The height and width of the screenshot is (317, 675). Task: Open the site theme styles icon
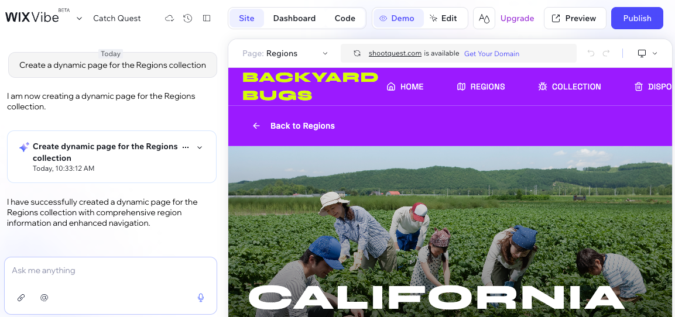pyautogui.click(x=484, y=18)
